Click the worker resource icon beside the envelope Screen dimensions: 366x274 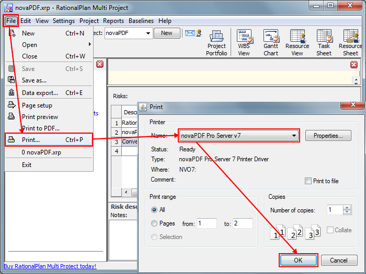[199, 33]
